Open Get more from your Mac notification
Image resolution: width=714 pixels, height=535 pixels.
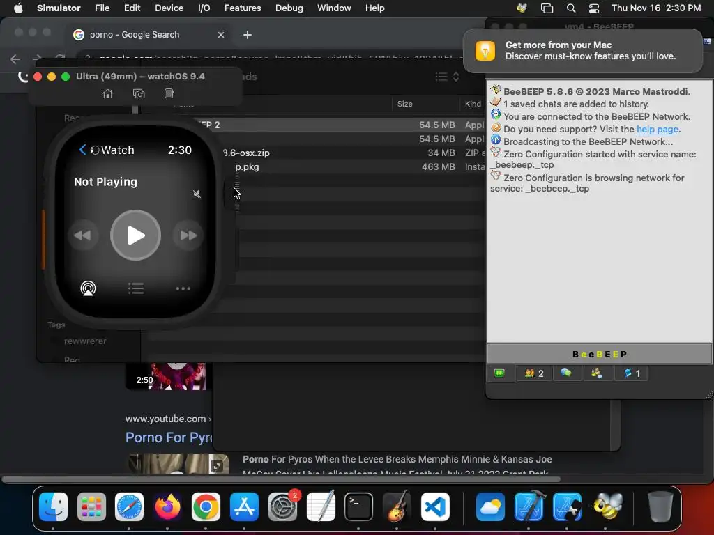pos(583,50)
